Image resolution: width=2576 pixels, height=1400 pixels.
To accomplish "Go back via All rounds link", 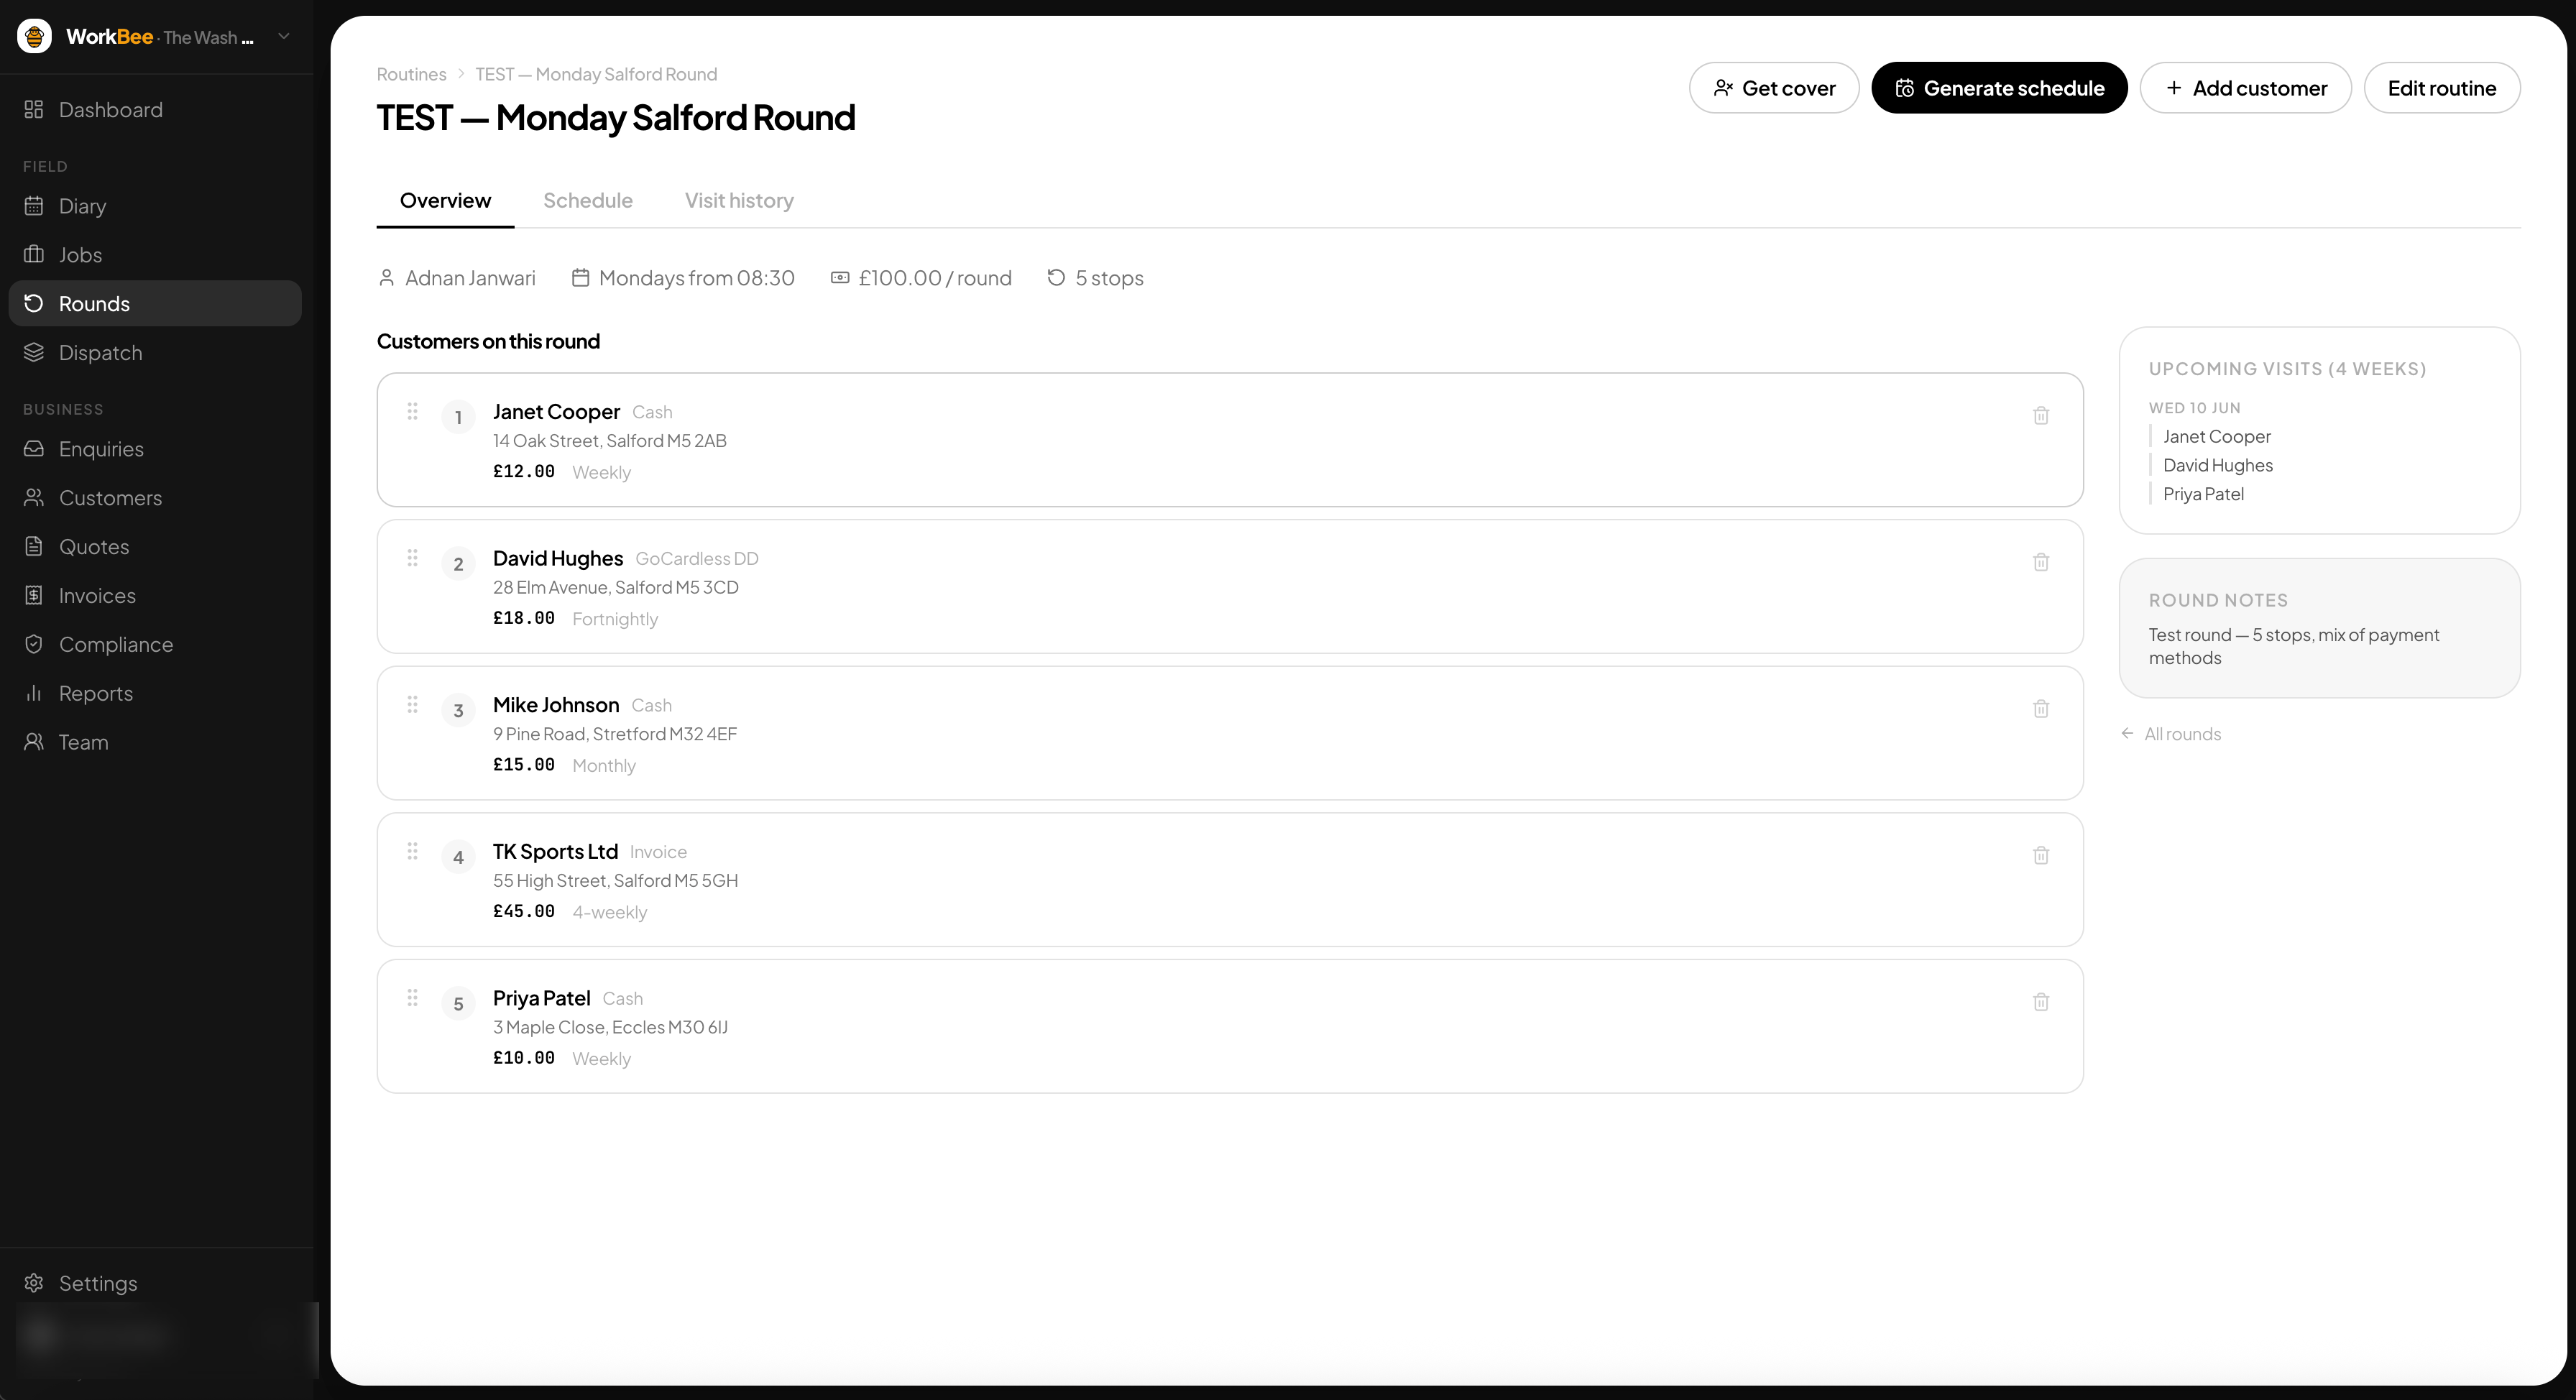I will click(2171, 734).
